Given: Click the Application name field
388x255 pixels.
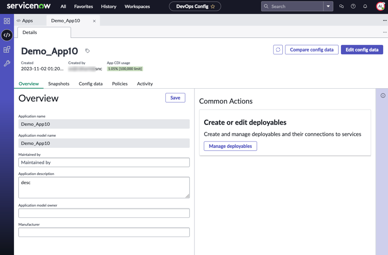Looking at the screenshot, I should (x=104, y=124).
